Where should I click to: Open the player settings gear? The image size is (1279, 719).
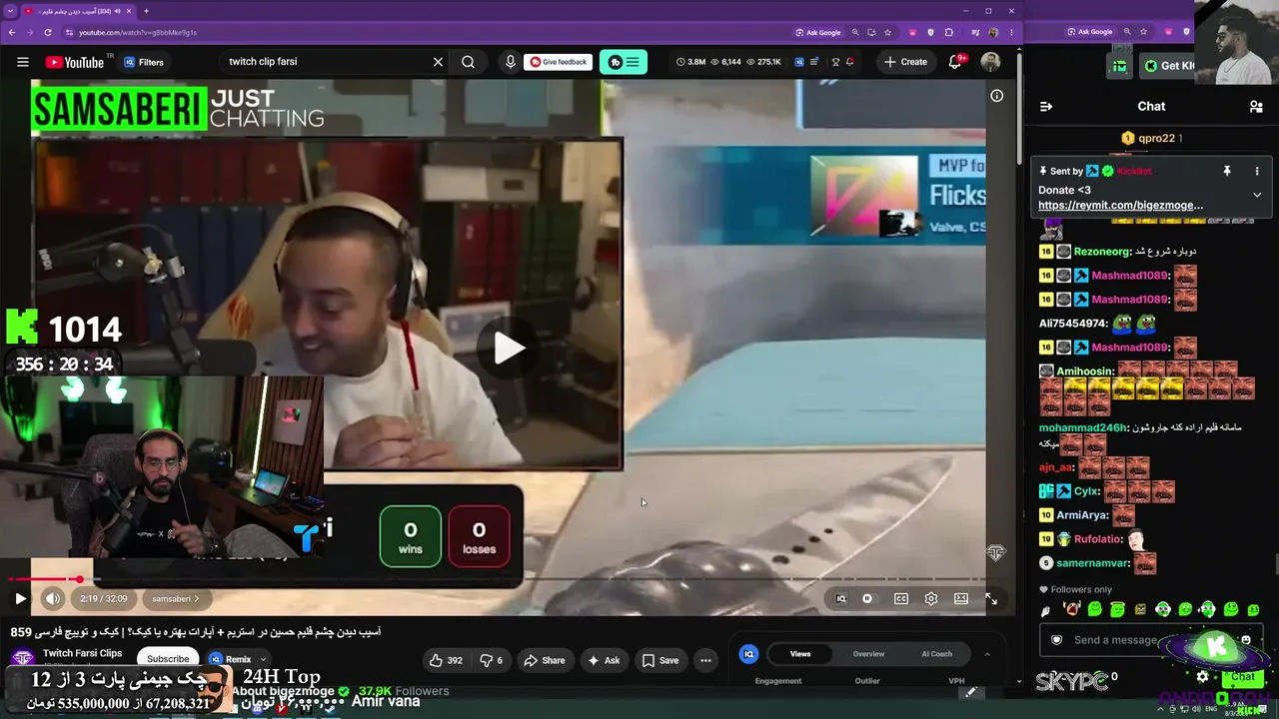click(931, 599)
